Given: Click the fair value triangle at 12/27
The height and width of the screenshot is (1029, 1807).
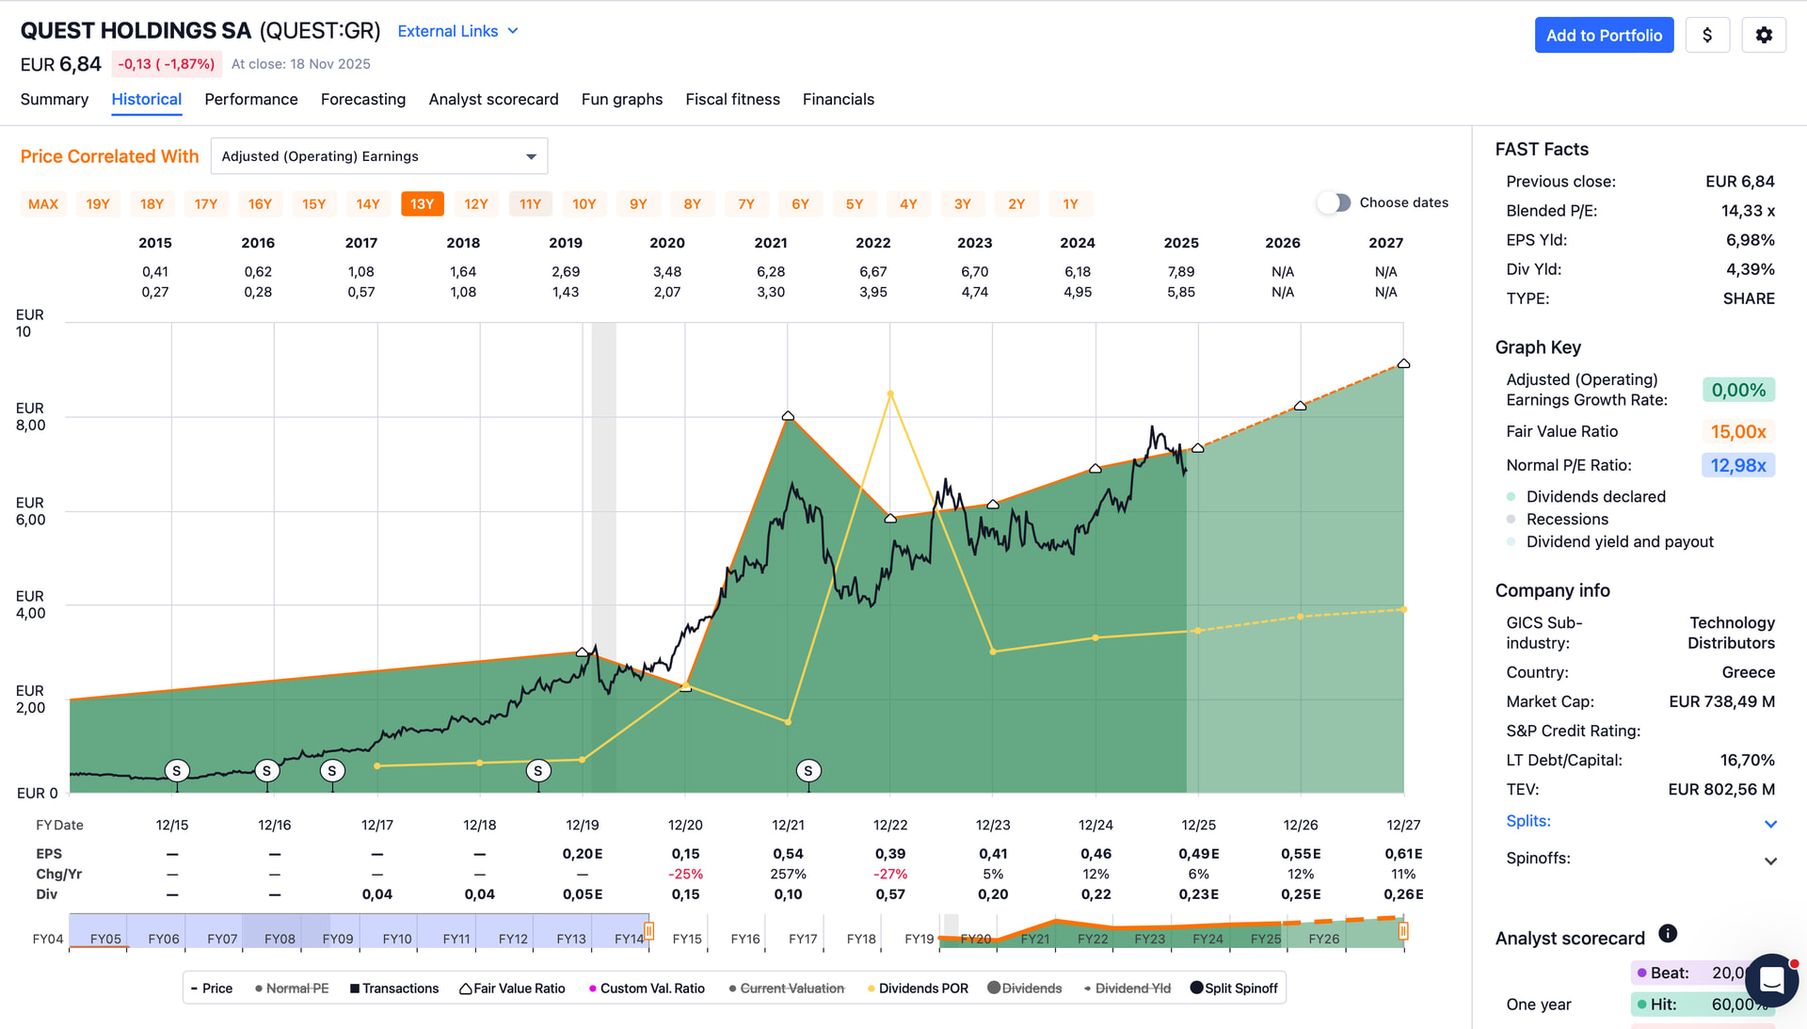Looking at the screenshot, I should click(1403, 363).
